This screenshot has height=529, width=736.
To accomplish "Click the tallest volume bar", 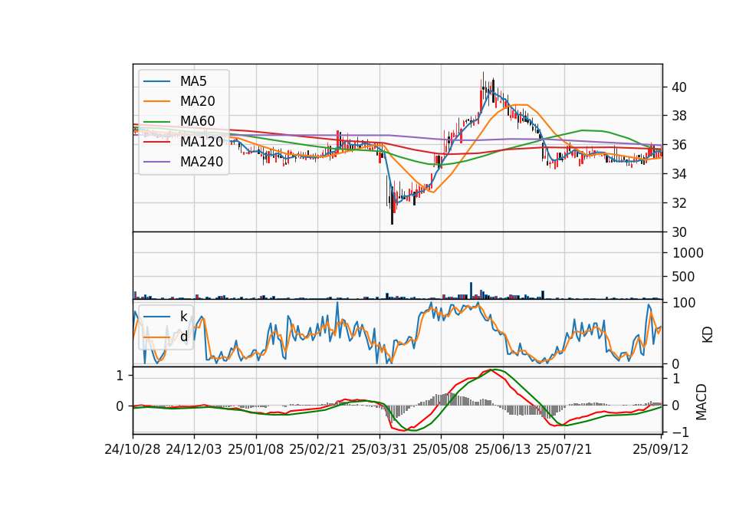I will (x=472, y=291).
